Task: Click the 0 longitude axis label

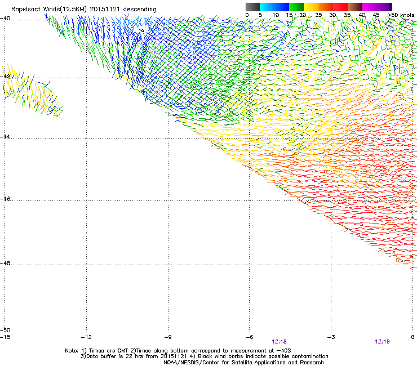Action: pyautogui.click(x=412, y=337)
